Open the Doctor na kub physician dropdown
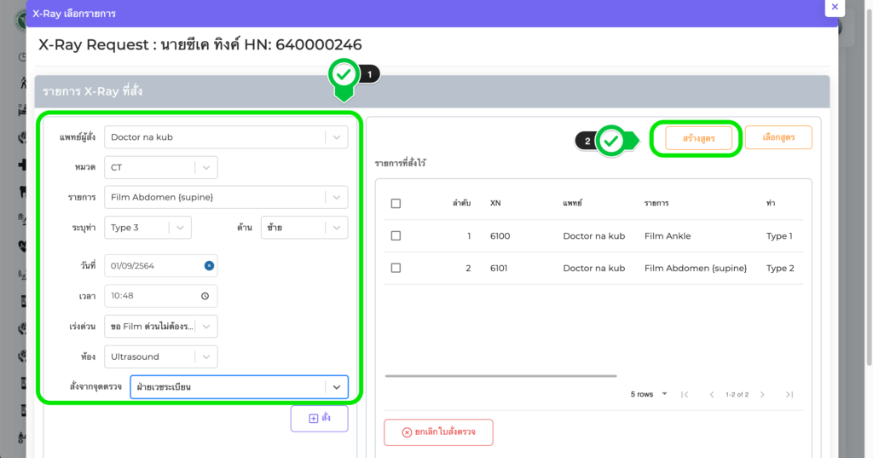873x458 pixels. tap(337, 137)
